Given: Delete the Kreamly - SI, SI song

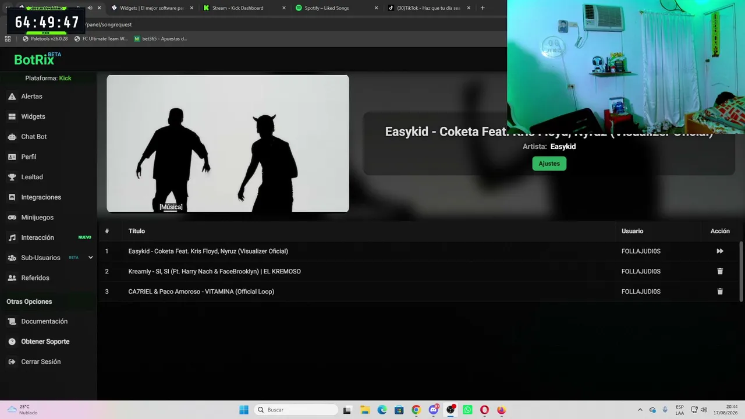Looking at the screenshot, I should tap(720, 271).
